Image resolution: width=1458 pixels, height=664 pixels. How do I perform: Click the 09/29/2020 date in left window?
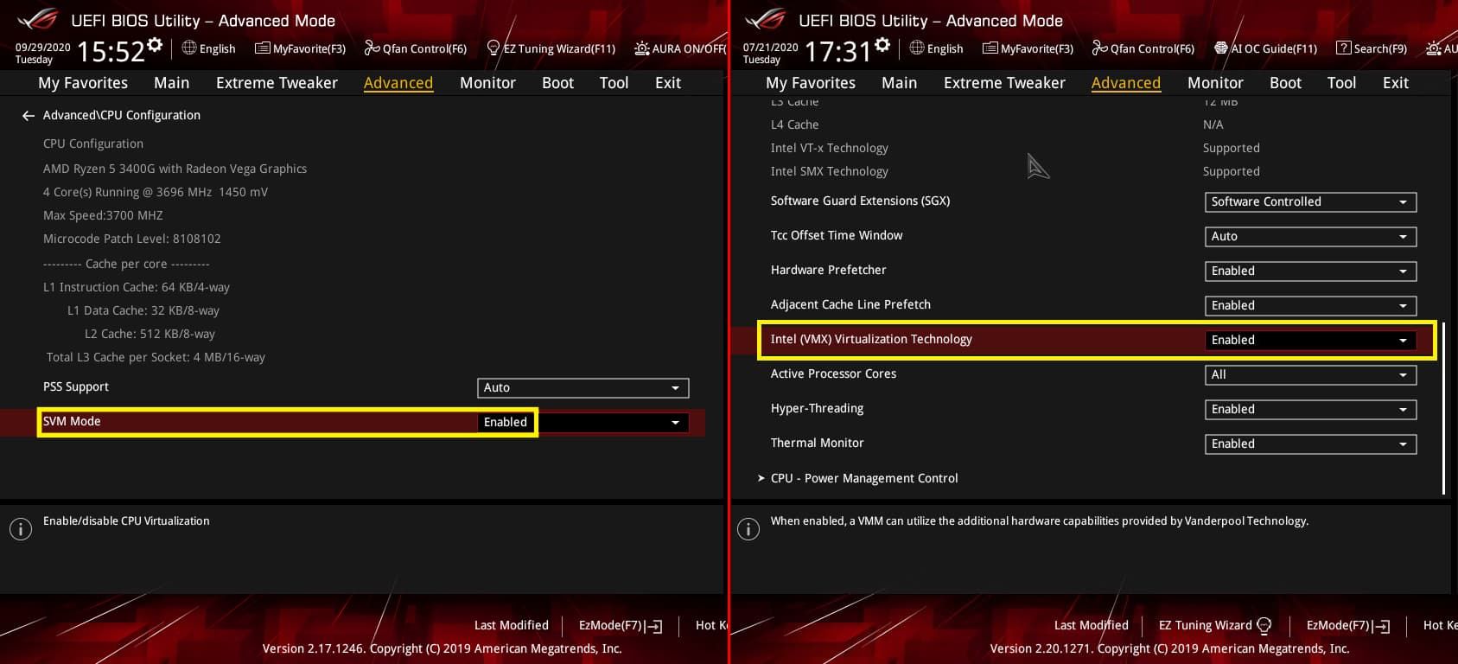click(43, 48)
